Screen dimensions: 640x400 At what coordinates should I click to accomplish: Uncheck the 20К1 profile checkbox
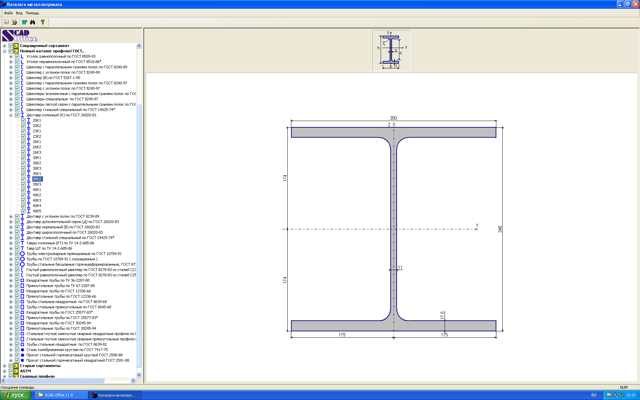[23, 120]
